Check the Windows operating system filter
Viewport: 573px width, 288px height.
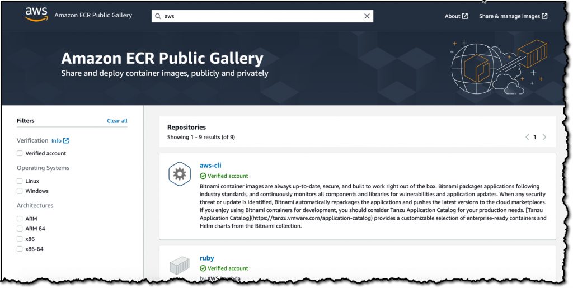click(20, 191)
